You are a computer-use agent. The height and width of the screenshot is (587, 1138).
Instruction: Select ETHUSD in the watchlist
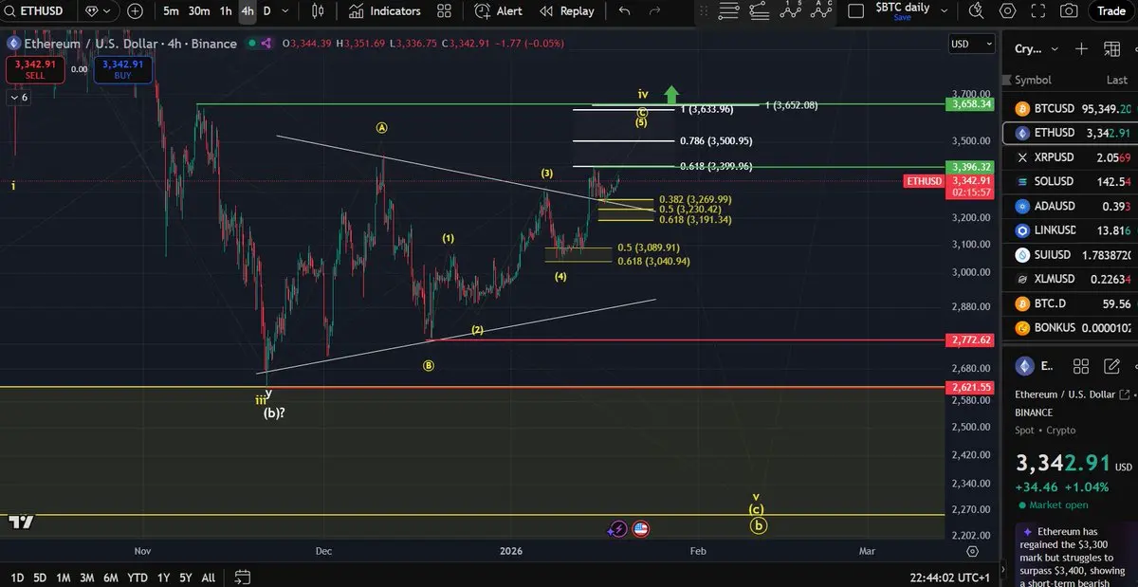[1071, 133]
